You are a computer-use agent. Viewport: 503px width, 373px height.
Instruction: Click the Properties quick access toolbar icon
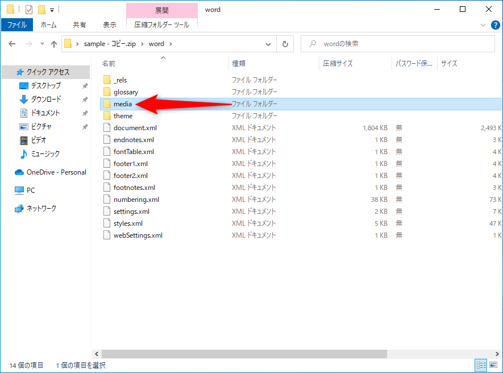click(x=29, y=10)
